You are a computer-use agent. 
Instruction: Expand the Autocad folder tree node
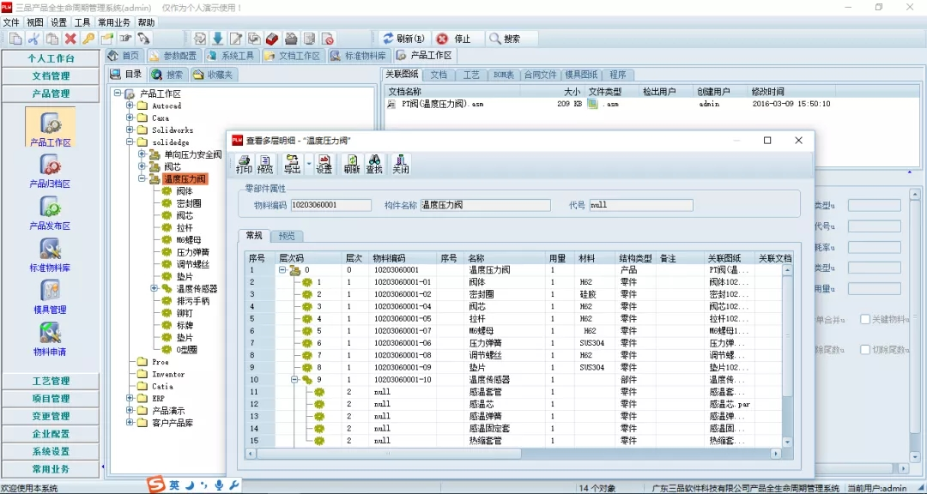click(x=130, y=106)
